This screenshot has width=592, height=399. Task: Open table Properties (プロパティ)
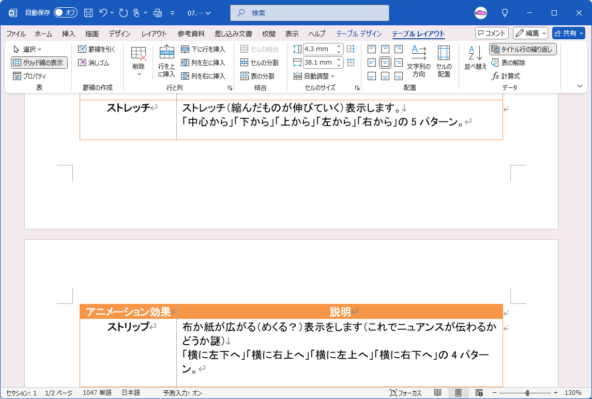click(x=29, y=76)
